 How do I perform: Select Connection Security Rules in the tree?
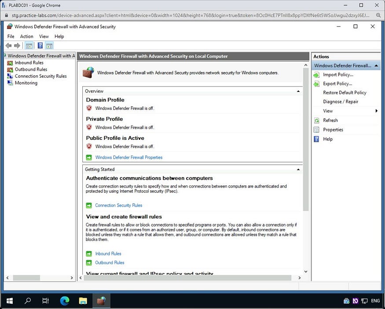41,76
